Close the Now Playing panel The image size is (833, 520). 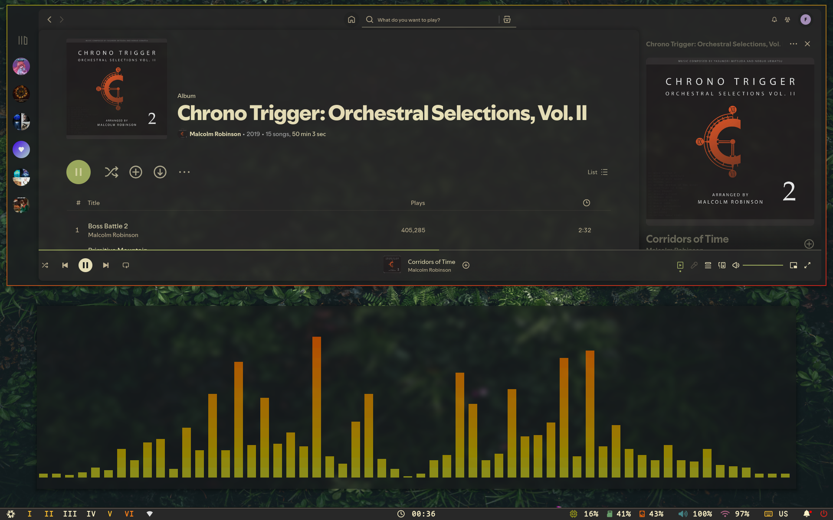(807, 44)
